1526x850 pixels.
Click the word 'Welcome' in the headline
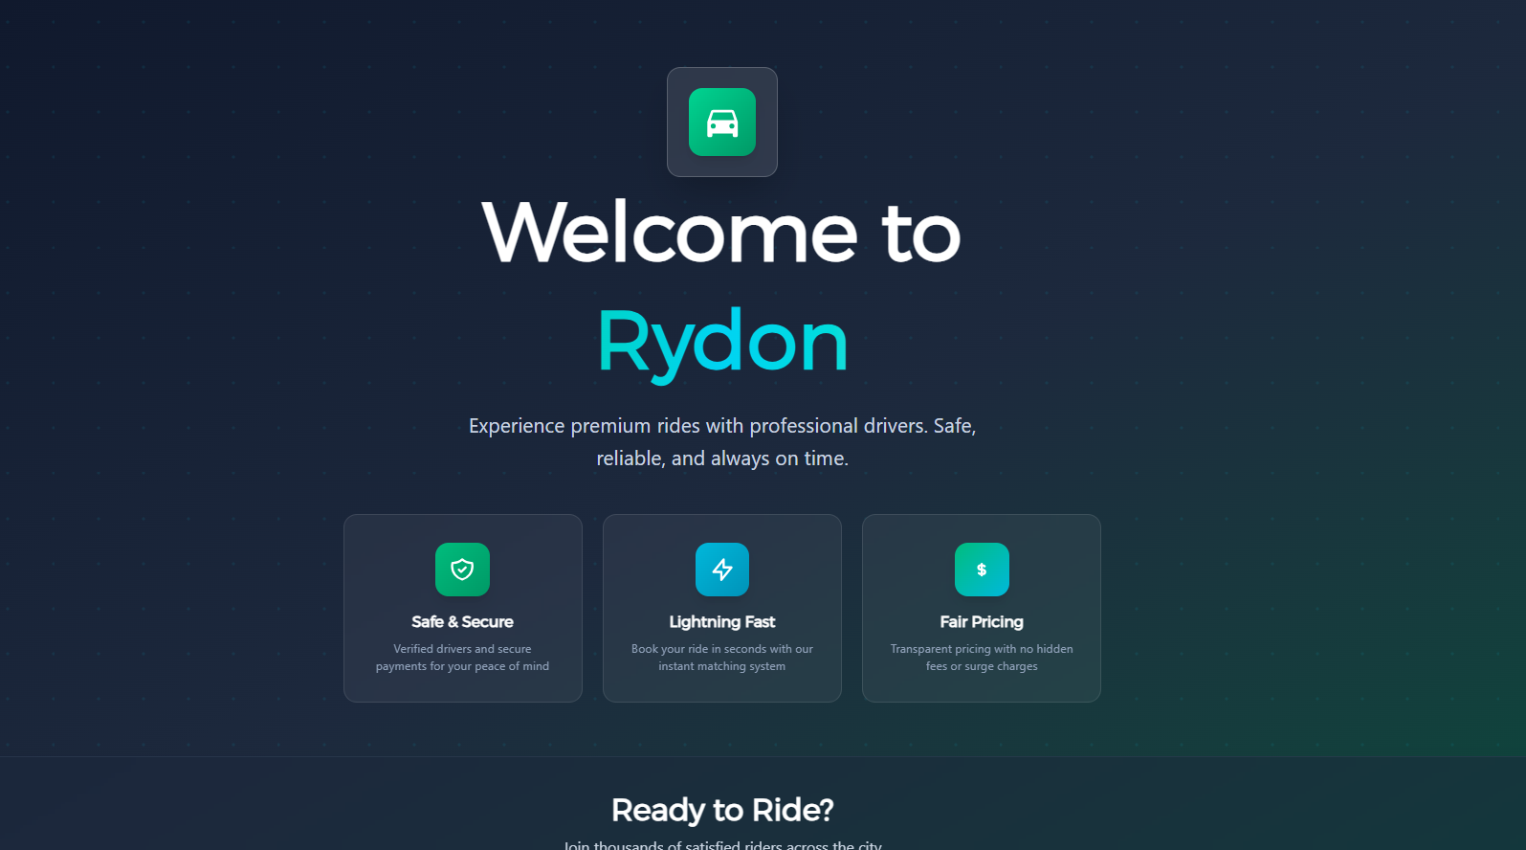(670, 234)
